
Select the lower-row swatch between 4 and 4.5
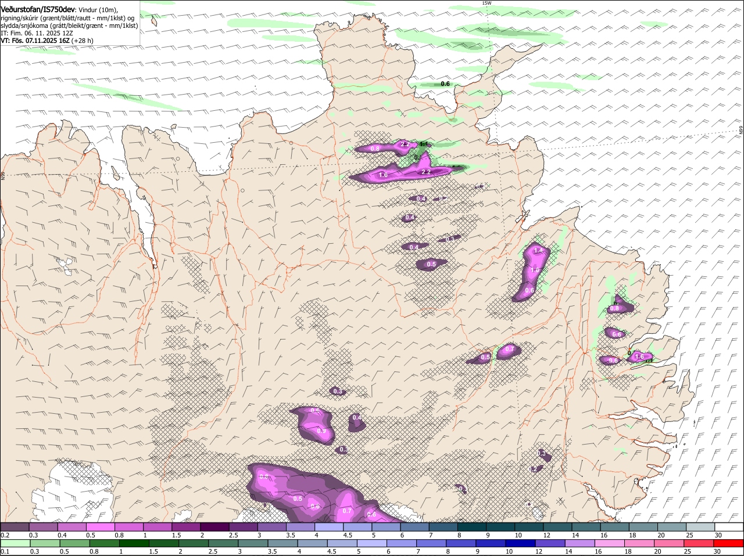pos(313,543)
